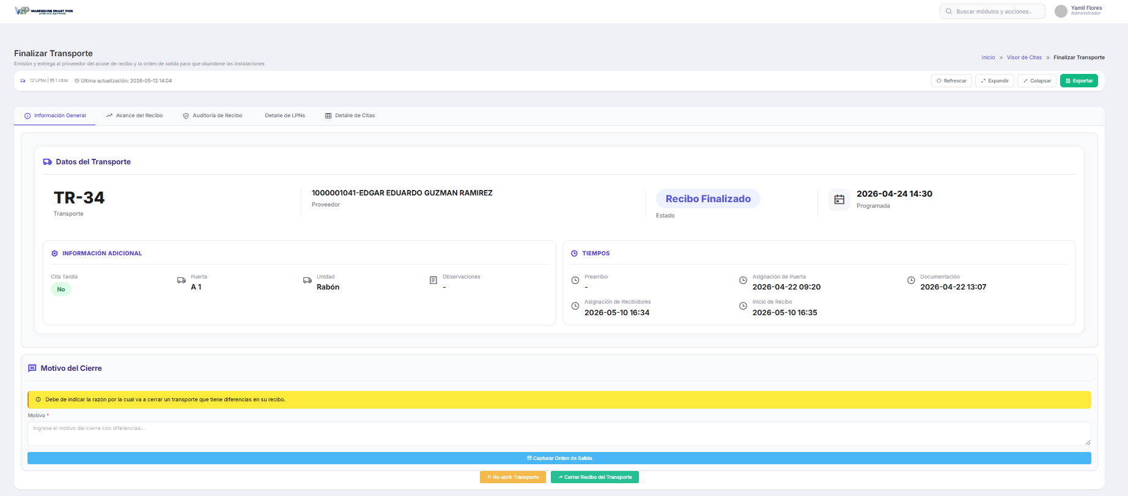Click the Información Adicional gear icon
The image size is (1128, 496).
[54, 253]
